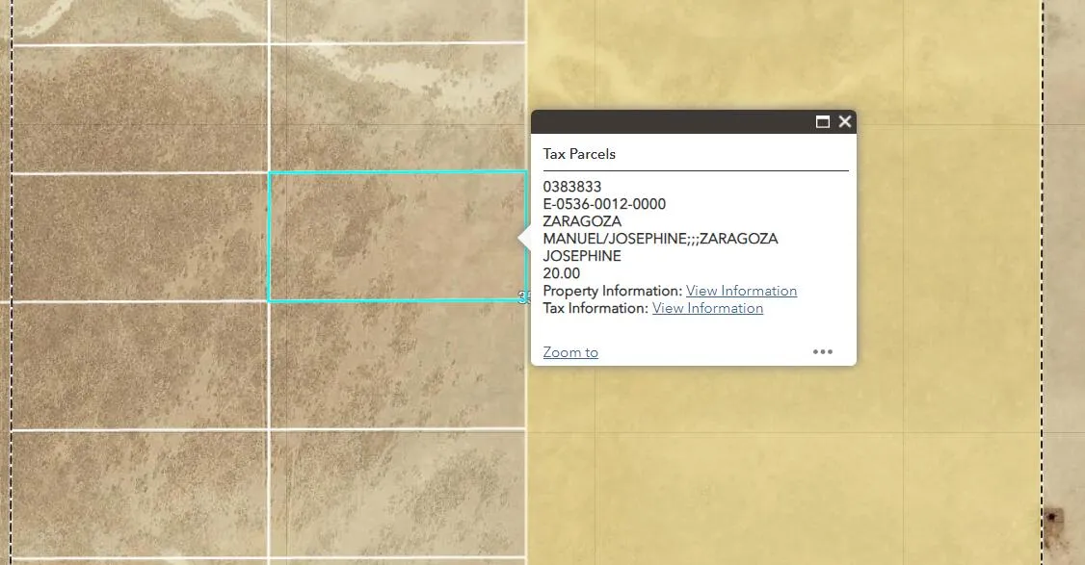Click parcel number 0383833 in popup

click(x=572, y=187)
